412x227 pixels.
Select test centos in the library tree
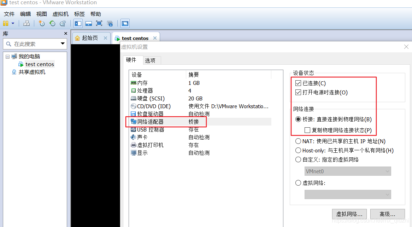tap(40, 64)
